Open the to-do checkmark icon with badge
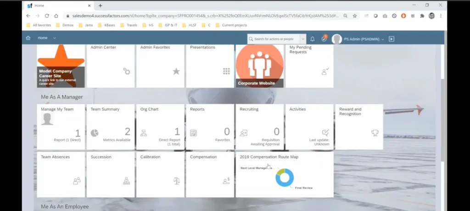Screen dimensions: 470x211 (x=324, y=38)
